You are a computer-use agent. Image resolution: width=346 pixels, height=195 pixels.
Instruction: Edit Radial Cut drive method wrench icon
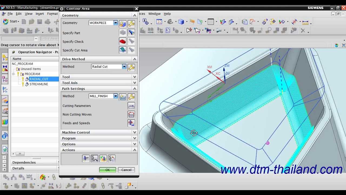(131, 67)
